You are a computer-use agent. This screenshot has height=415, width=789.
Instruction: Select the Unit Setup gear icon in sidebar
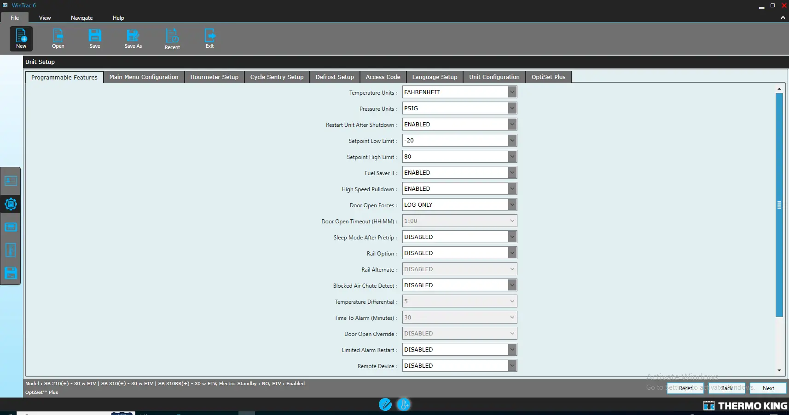point(10,204)
